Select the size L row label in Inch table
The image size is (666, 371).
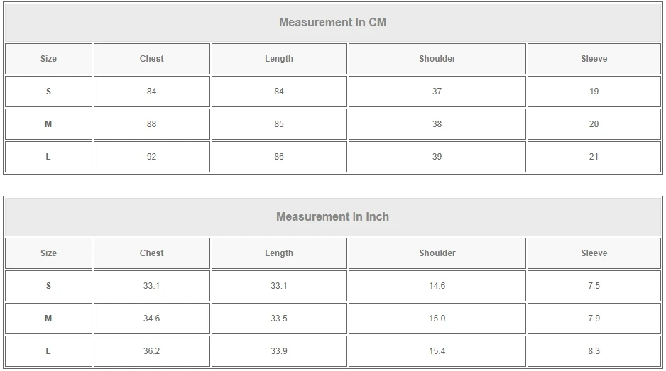48,351
